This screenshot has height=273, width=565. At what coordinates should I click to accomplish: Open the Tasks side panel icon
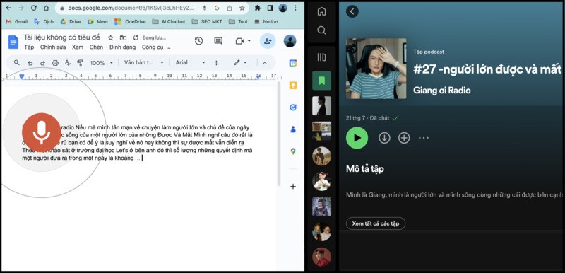click(293, 107)
